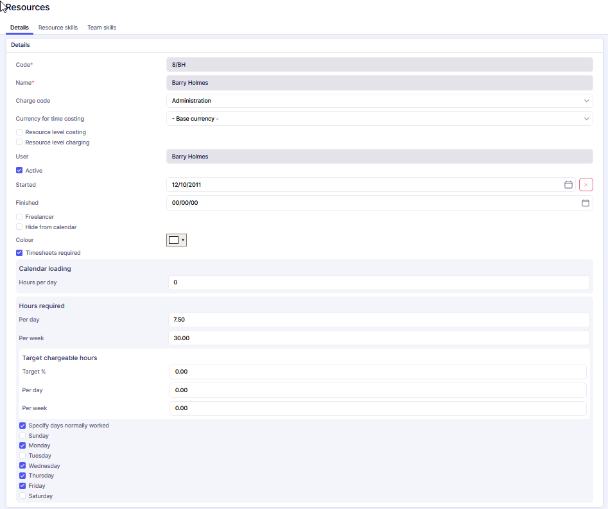Enable Hide from calendar option
The image size is (608, 509).
coord(19,227)
